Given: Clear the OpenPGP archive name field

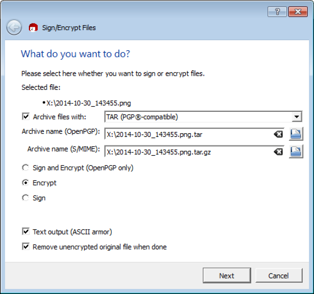Looking at the screenshot, I should [x=278, y=134].
